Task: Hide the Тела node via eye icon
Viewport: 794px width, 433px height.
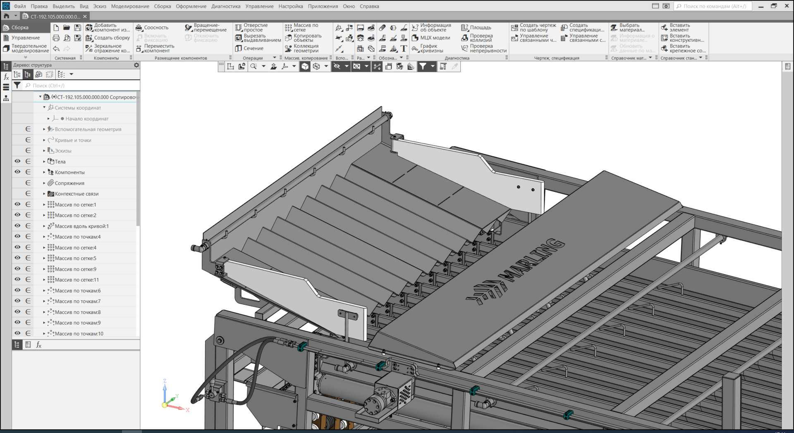Action: [17, 161]
